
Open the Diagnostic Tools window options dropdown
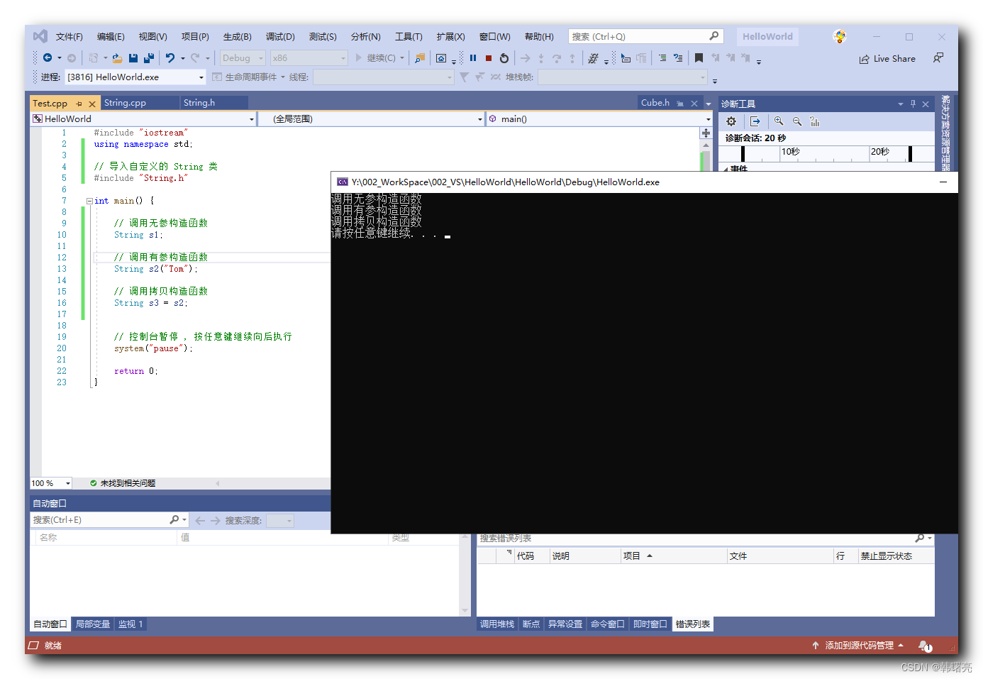901,104
